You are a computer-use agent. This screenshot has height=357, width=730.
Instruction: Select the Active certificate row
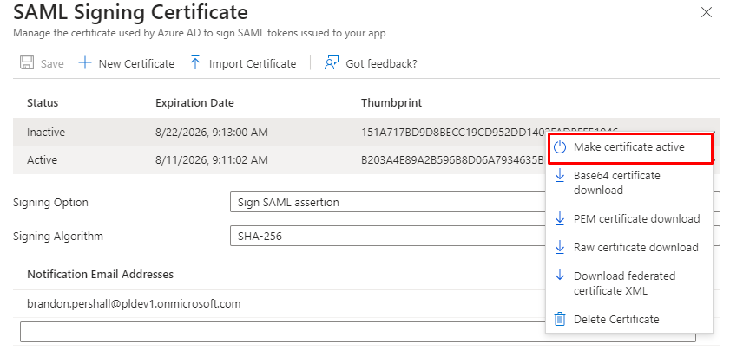260,160
